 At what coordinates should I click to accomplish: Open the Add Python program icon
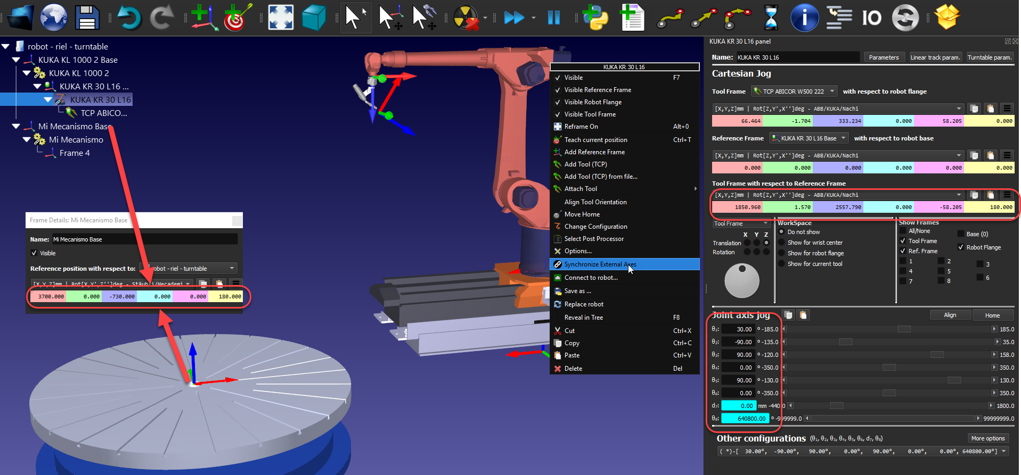tap(595, 18)
